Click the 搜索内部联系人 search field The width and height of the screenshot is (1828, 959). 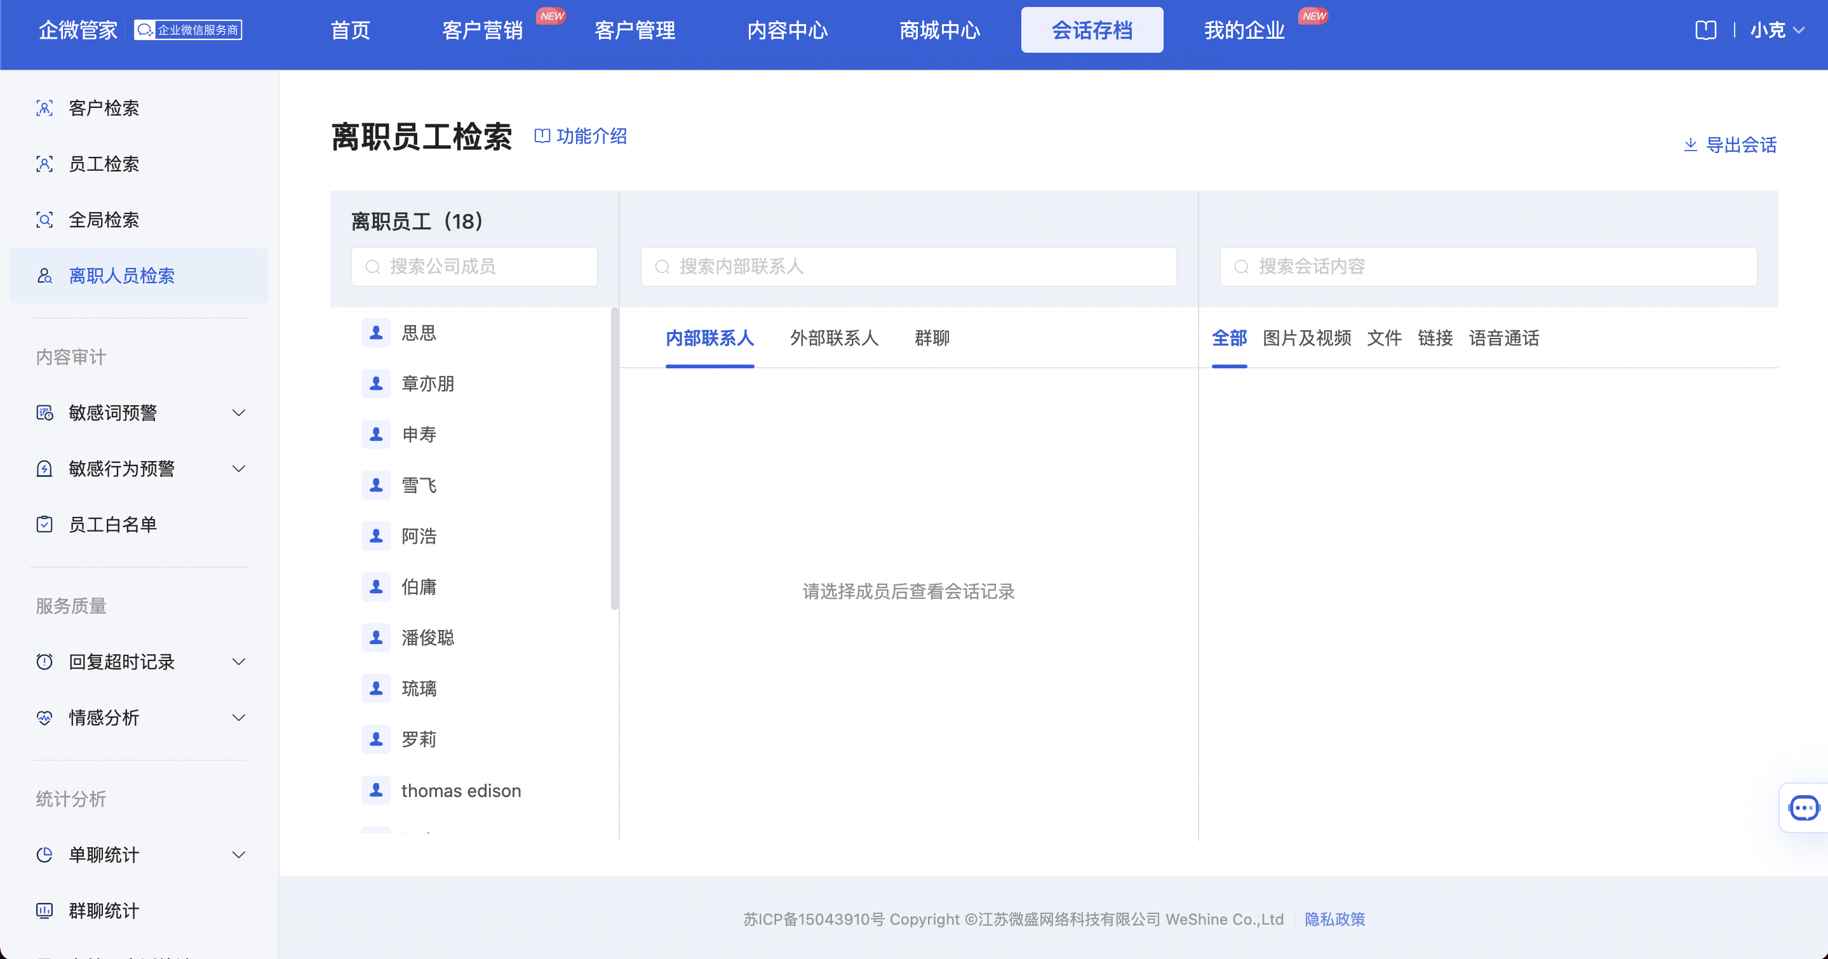(908, 267)
